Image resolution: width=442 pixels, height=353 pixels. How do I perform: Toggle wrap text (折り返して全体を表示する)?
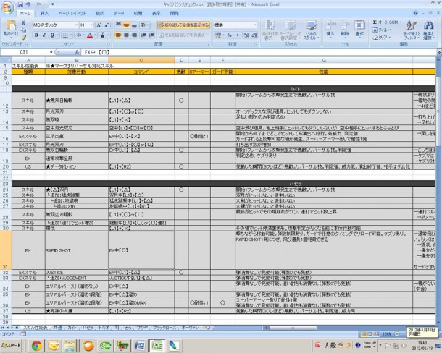183,25
